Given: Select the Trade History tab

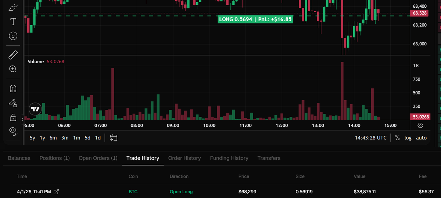Looking at the screenshot, I should coord(143,158).
